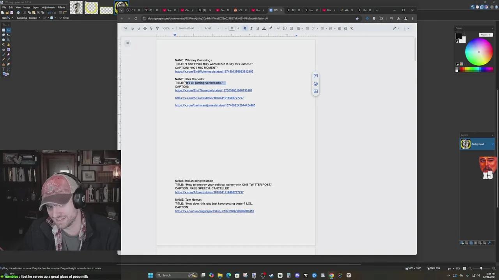Image resolution: width=499 pixels, height=280 pixels.
Task: Open the AFpost link under Indian congressman
Action: coord(209,192)
